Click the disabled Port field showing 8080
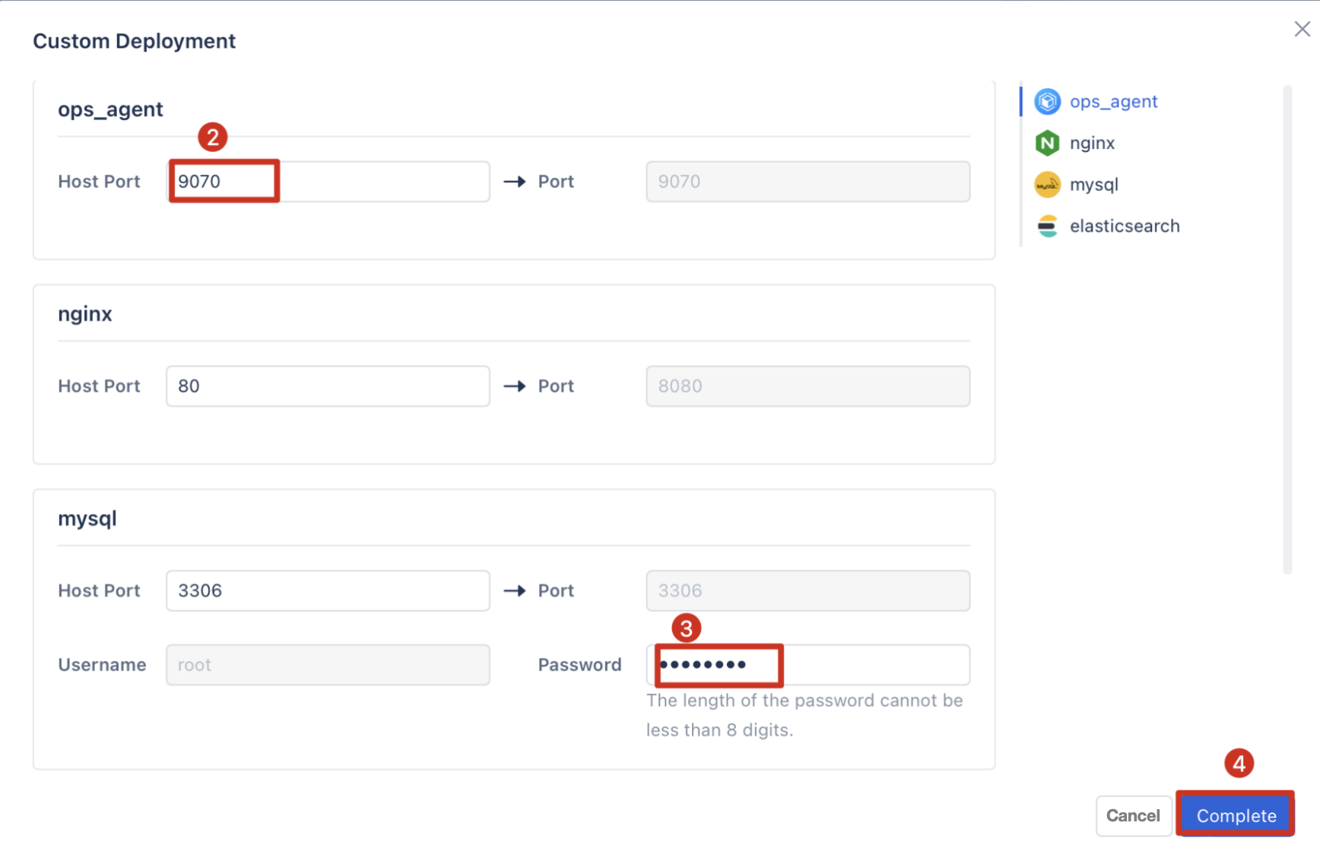The height and width of the screenshot is (864, 1320). (808, 386)
